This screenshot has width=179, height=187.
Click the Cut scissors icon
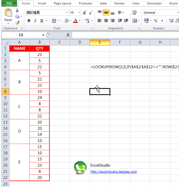[x=17, y=10]
